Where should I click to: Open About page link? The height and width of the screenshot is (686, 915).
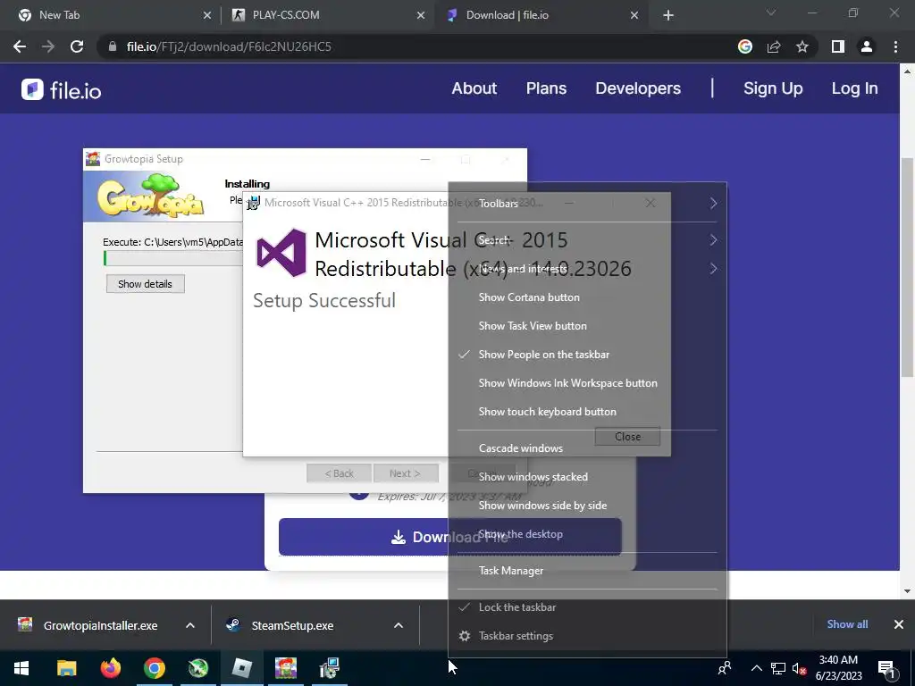pos(474,88)
